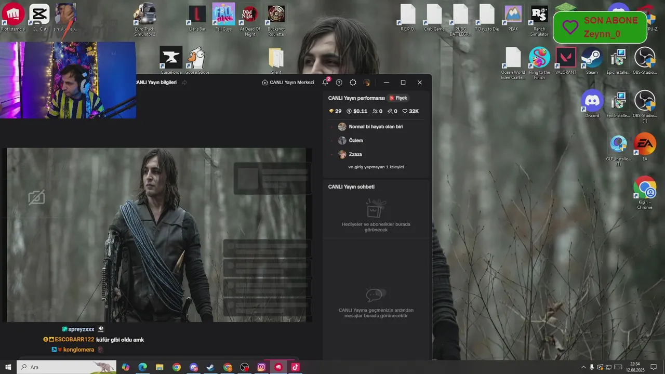The height and width of the screenshot is (374, 665).
Task: Open the Windows Start menu
Action: [x=8, y=367]
